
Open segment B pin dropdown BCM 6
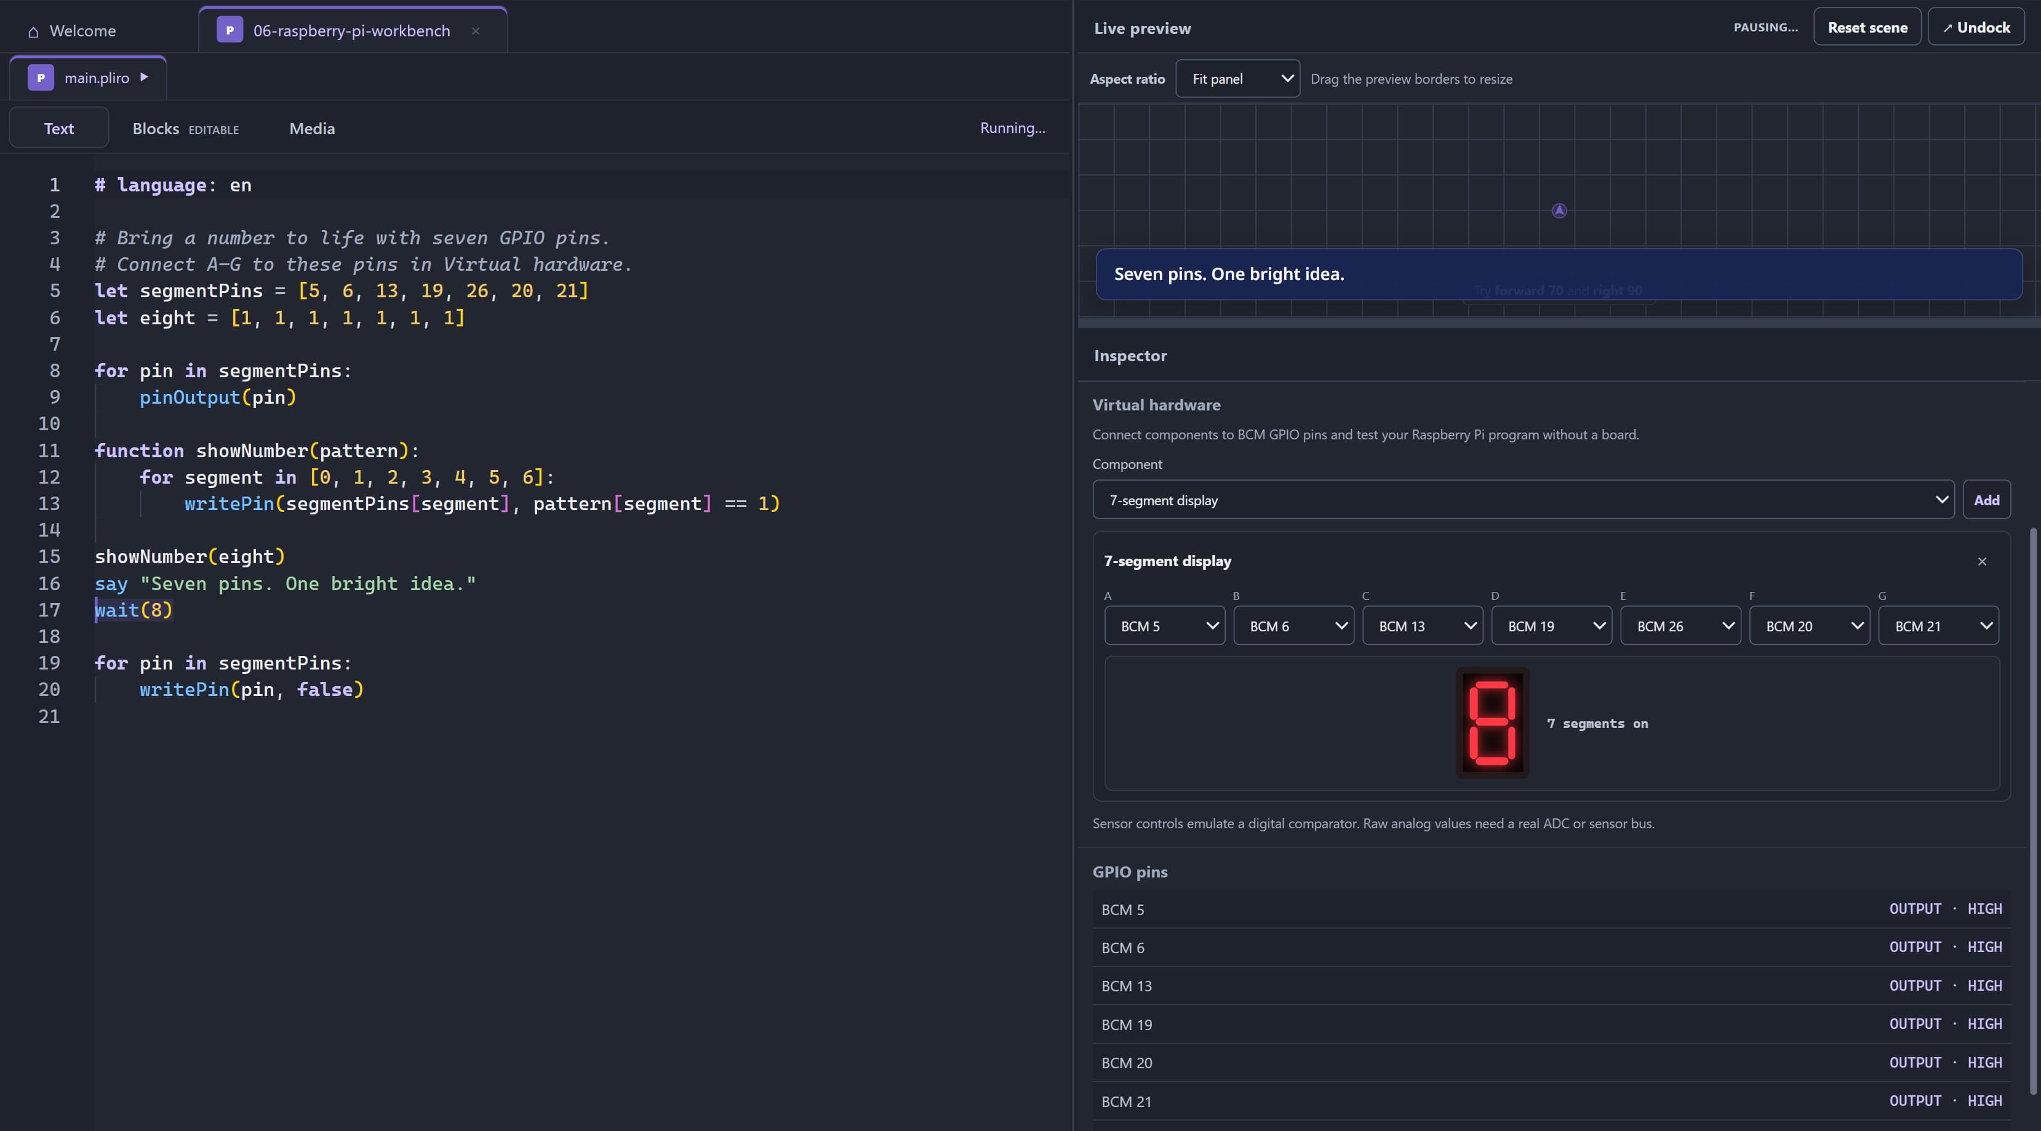(x=1293, y=626)
